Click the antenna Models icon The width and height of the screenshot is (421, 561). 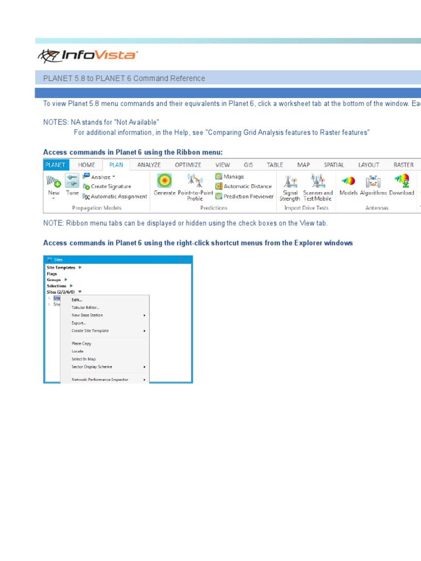348,181
